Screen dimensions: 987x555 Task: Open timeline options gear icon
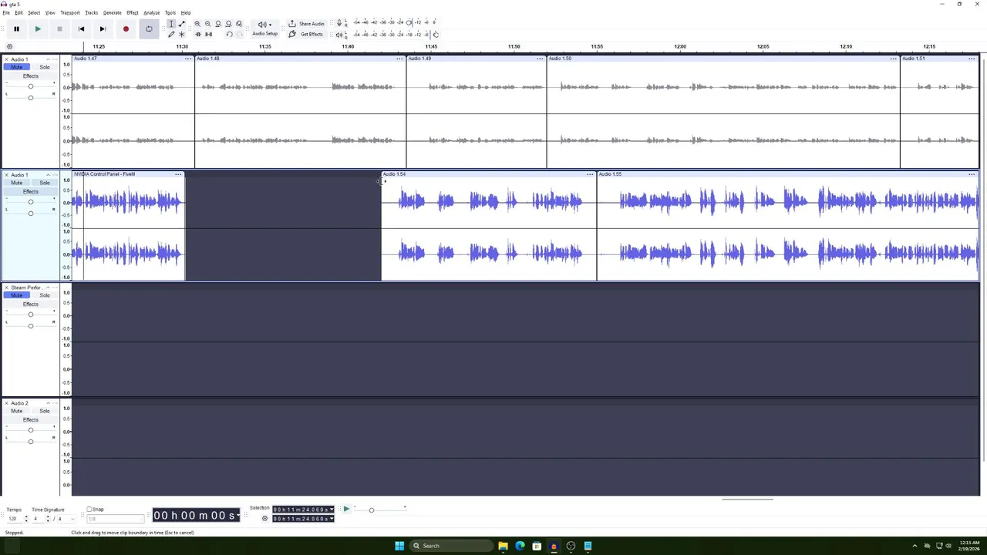[x=9, y=46]
